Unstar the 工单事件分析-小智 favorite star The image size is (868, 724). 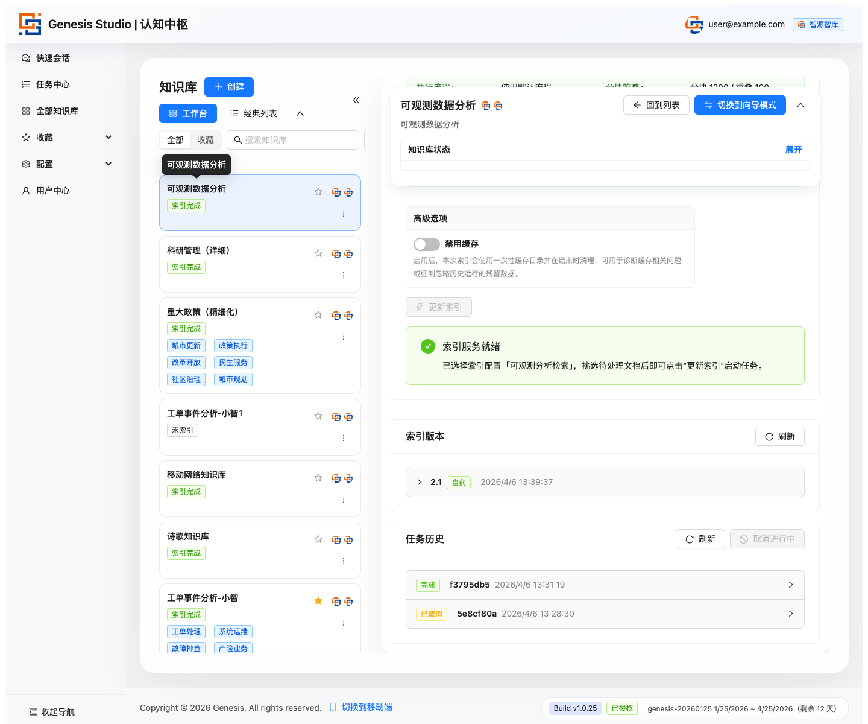point(318,601)
